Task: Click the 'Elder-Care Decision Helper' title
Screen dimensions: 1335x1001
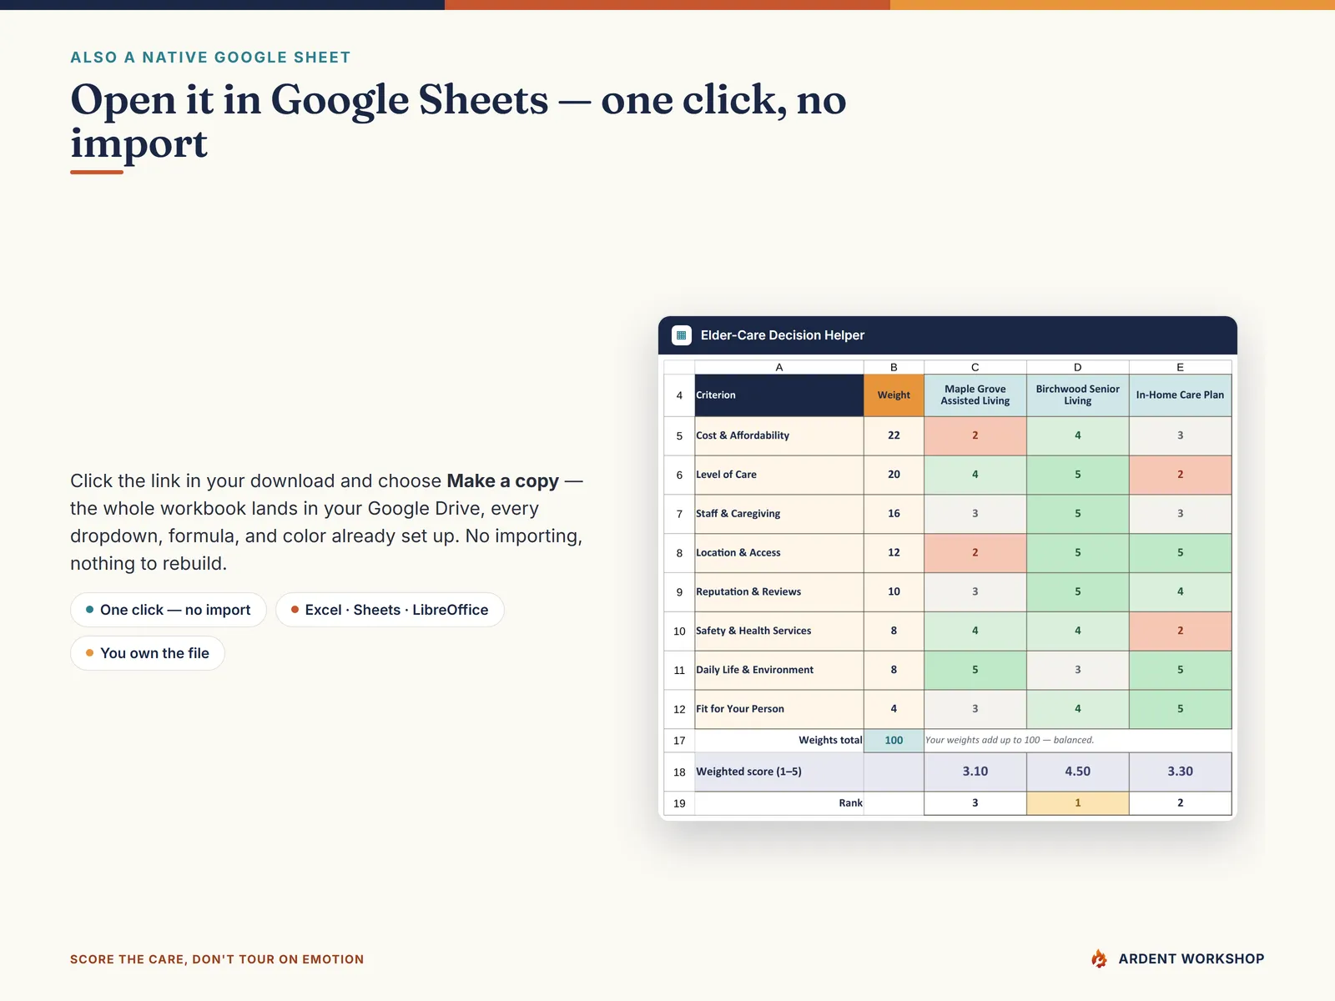Action: pos(783,335)
